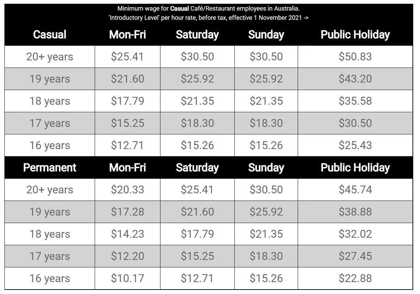Click the Casual section header cell
The height and width of the screenshot is (294, 420).
(50, 34)
